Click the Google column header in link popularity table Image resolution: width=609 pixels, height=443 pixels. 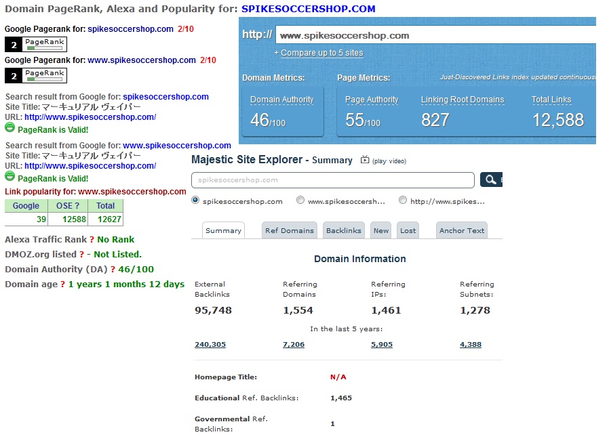tap(26, 206)
